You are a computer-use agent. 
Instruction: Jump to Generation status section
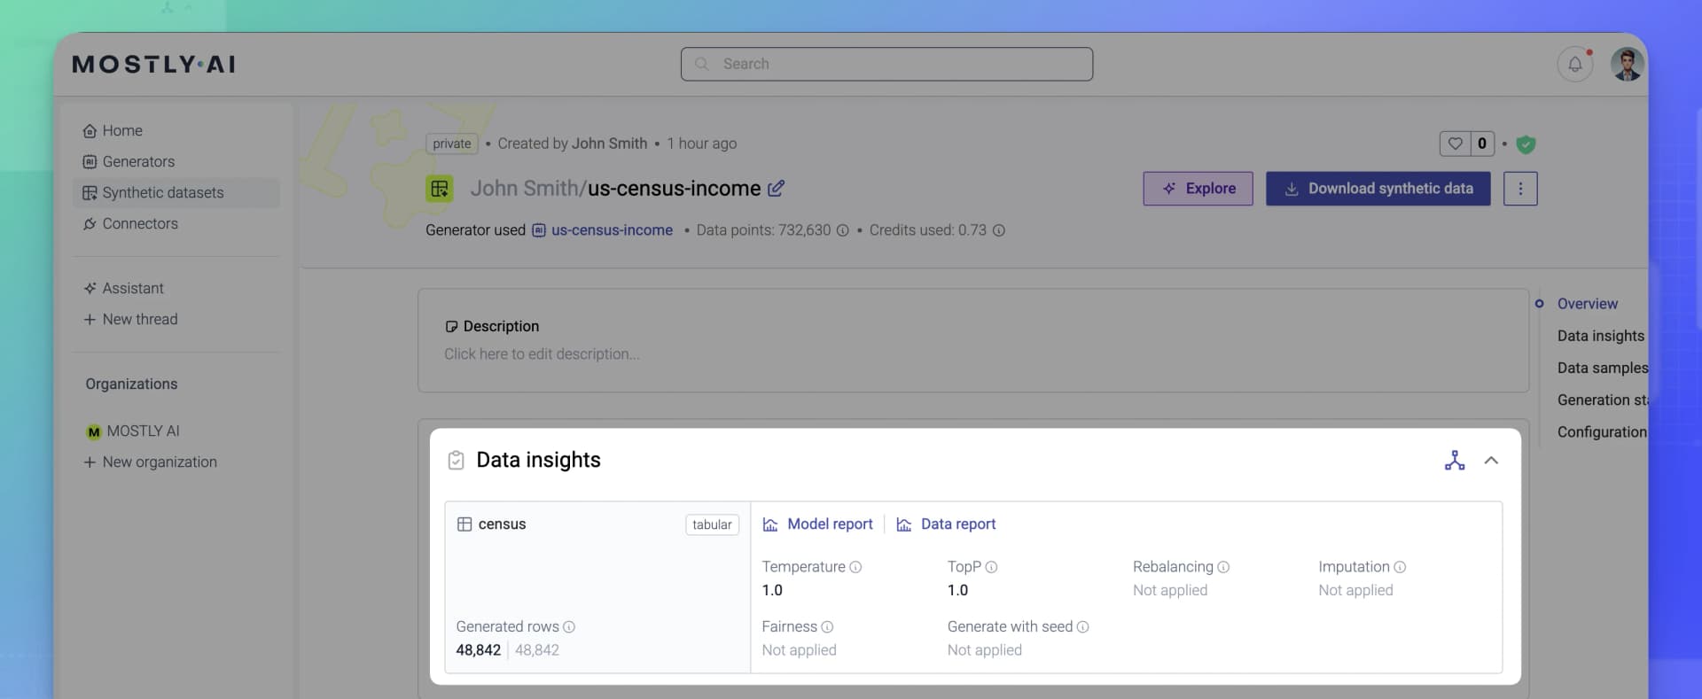[1603, 400]
